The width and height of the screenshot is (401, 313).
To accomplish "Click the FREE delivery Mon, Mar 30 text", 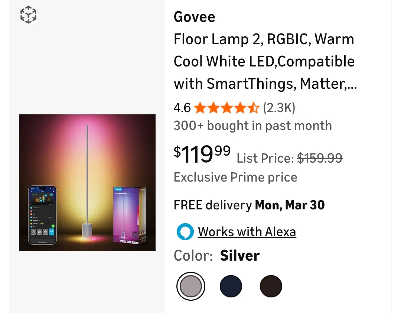I will click(x=249, y=205).
